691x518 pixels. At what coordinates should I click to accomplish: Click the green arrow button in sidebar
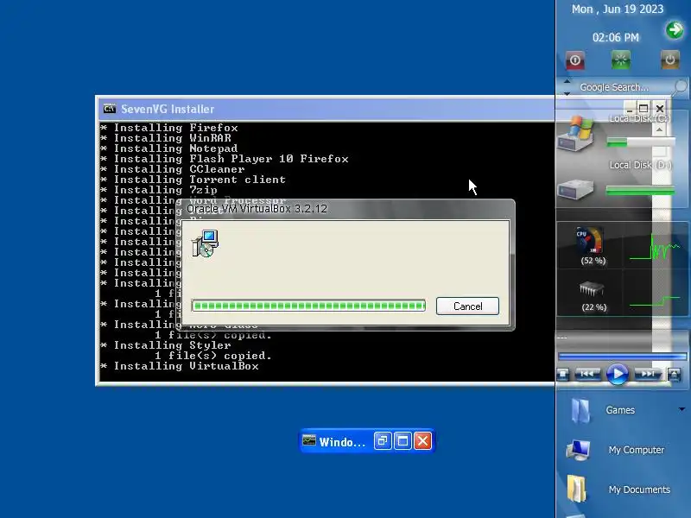tap(675, 30)
